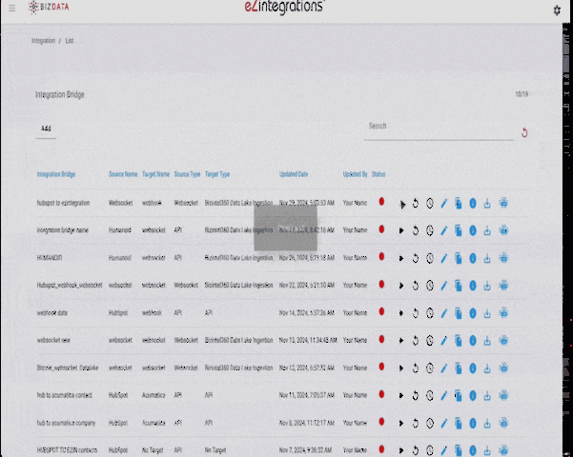573x457 pixels.
Task: Toggle red status dot for 'webhook data' row
Action: point(381,311)
